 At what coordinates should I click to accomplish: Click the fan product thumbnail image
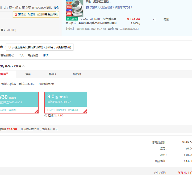point(75,8)
